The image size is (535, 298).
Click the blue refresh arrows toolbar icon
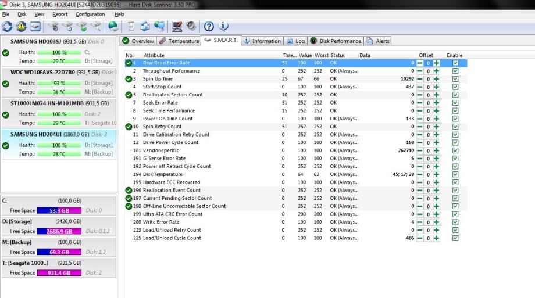(x=7, y=26)
